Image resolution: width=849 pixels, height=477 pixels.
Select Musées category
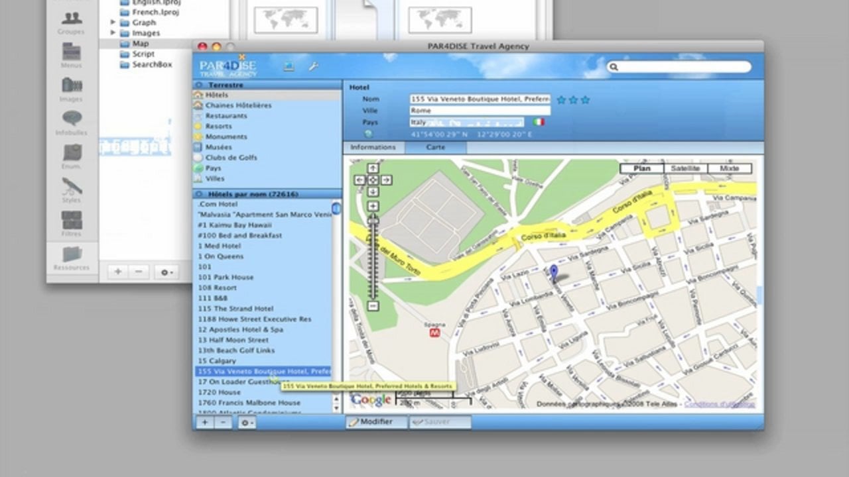point(267,147)
